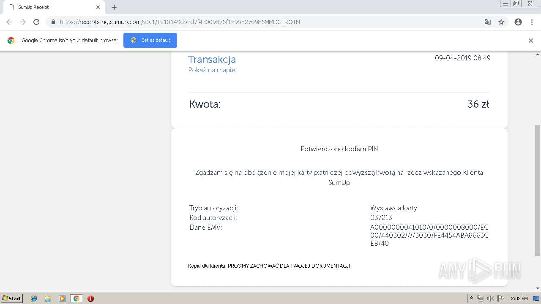Click the taskbar clock 2:03 PM
Screen dimensions: 541x304
click(519, 299)
